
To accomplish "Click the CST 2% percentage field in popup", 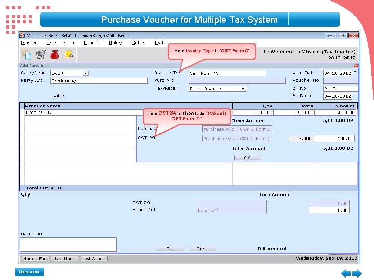I will [301, 138].
